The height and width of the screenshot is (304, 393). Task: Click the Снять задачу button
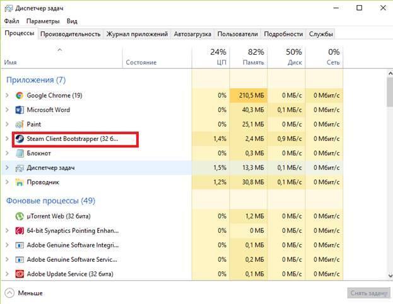coord(368,293)
